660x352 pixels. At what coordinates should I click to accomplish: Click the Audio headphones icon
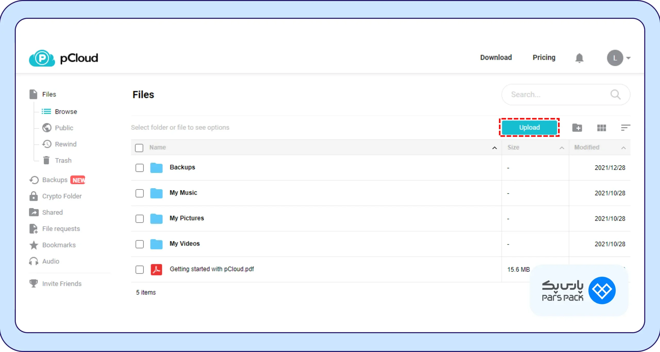34,261
